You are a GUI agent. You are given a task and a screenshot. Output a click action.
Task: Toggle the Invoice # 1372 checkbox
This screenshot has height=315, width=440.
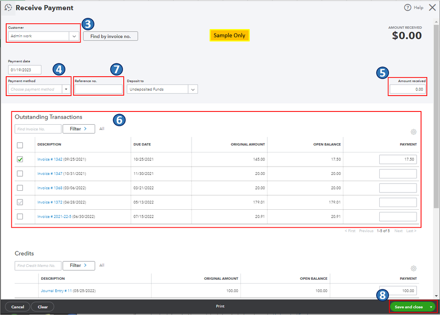(20, 202)
